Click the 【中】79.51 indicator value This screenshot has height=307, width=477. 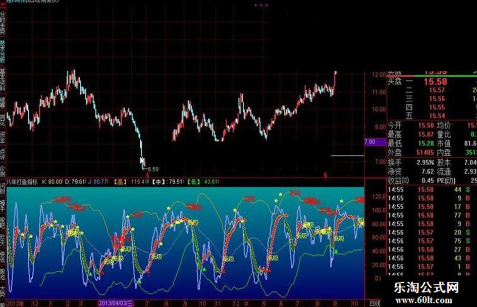click(168, 182)
